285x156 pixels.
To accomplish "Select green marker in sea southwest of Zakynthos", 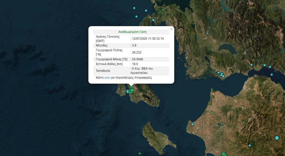I will (140, 153).
